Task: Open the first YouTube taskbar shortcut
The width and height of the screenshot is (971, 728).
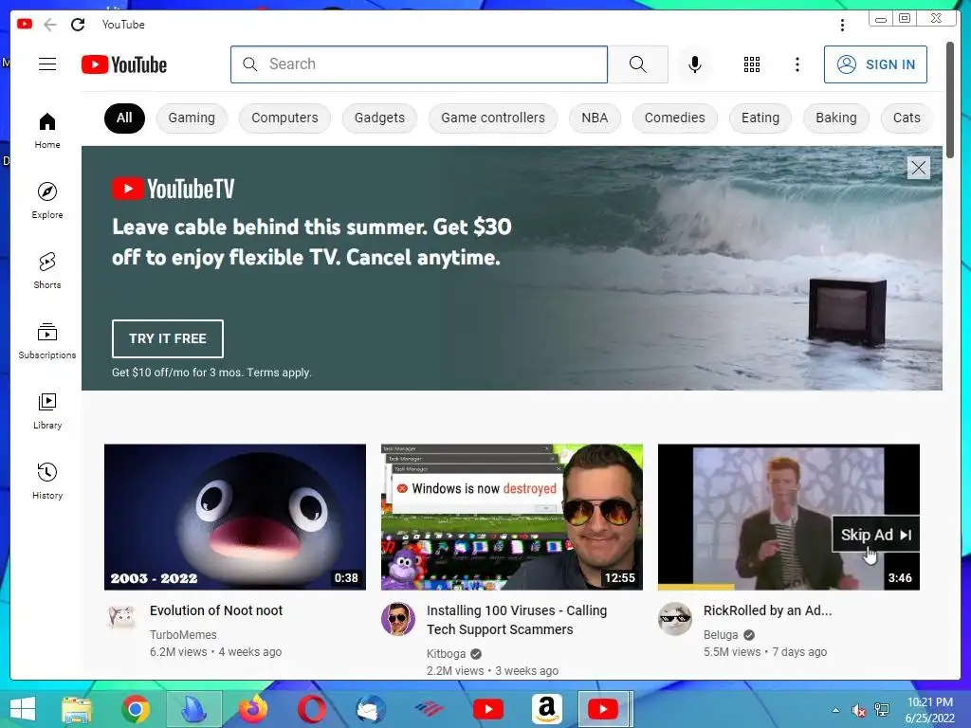Action: [x=488, y=709]
